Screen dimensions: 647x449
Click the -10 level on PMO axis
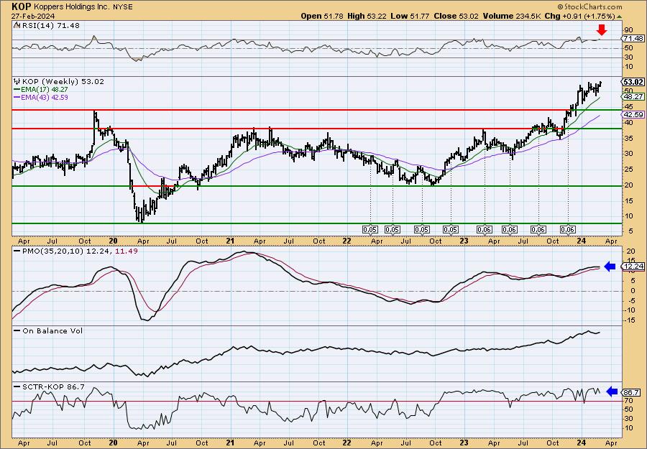point(630,310)
